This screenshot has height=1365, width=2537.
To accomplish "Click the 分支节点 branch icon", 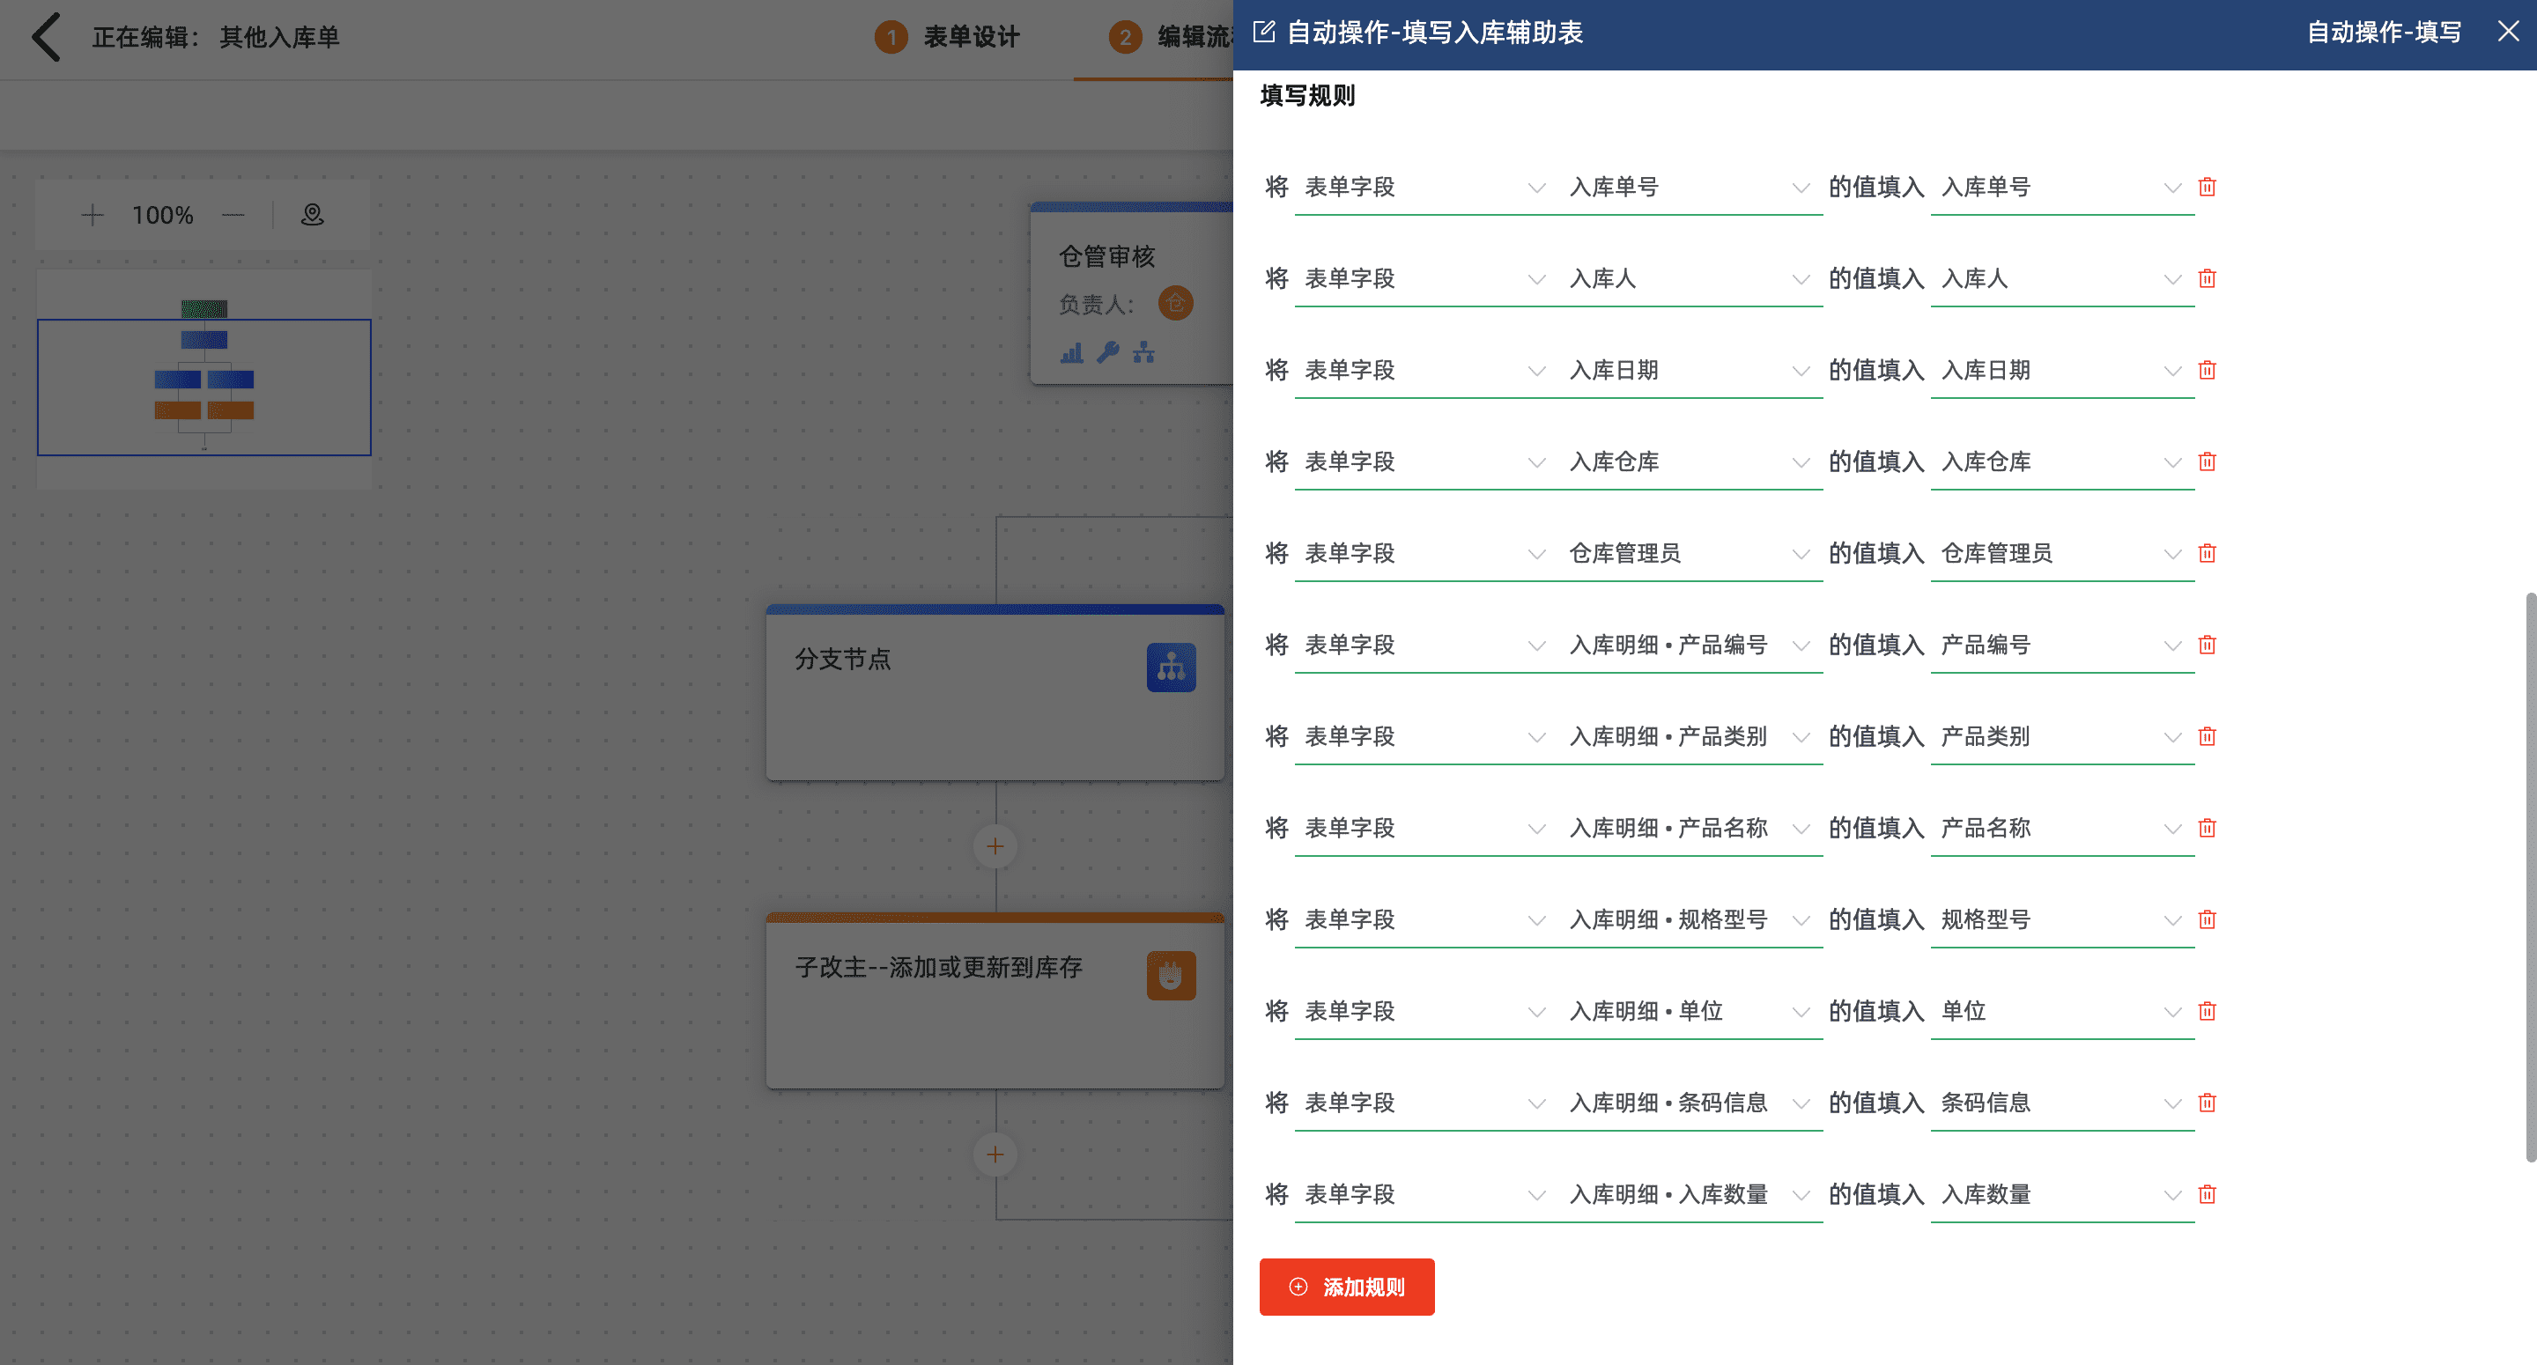I will [1171, 668].
